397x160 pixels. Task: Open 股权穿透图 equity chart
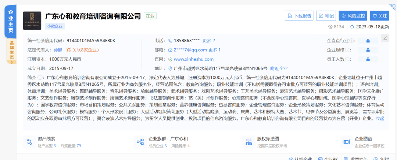(x=268, y=138)
